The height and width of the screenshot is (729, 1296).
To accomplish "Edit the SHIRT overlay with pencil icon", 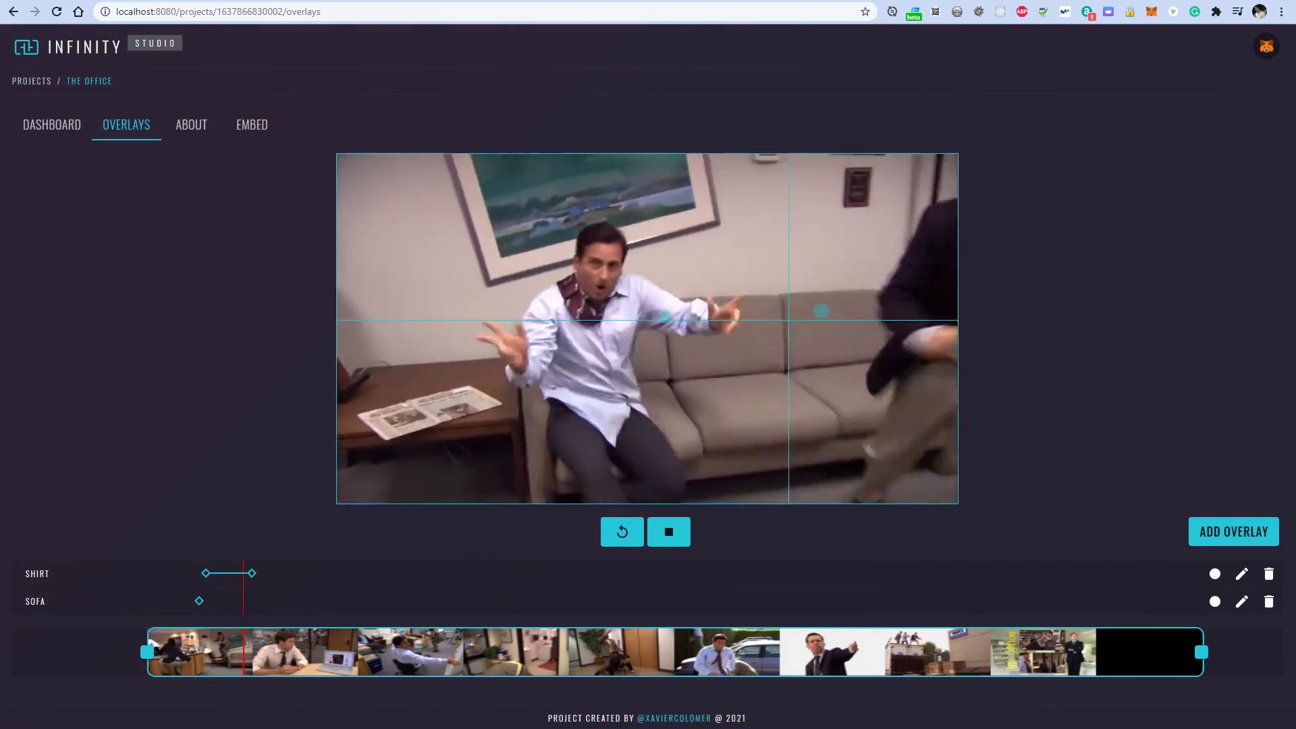I will click(x=1241, y=574).
